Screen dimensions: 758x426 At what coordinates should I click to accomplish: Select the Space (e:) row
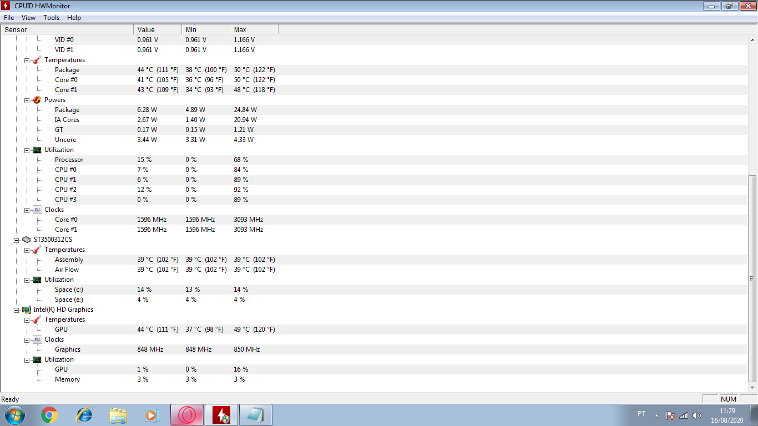[x=375, y=300]
